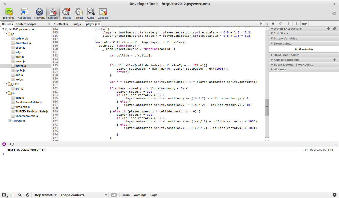
Task: Show All console messages
Action: pos(114,195)
